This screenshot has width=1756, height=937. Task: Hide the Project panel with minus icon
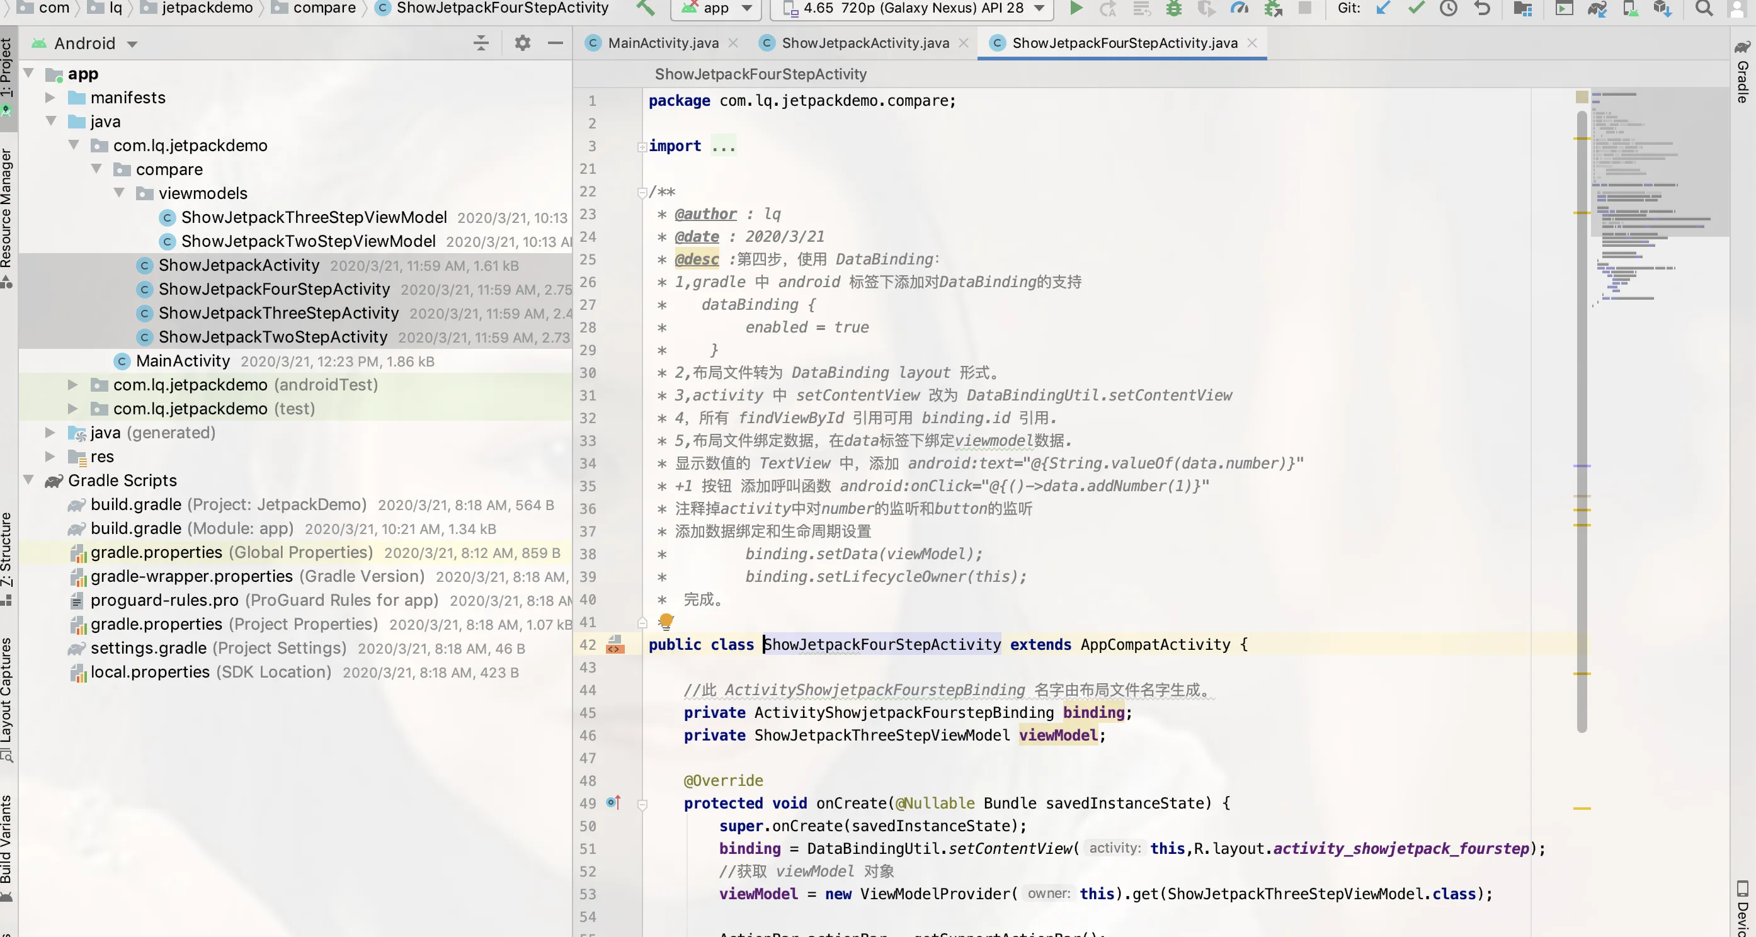tap(556, 43)
